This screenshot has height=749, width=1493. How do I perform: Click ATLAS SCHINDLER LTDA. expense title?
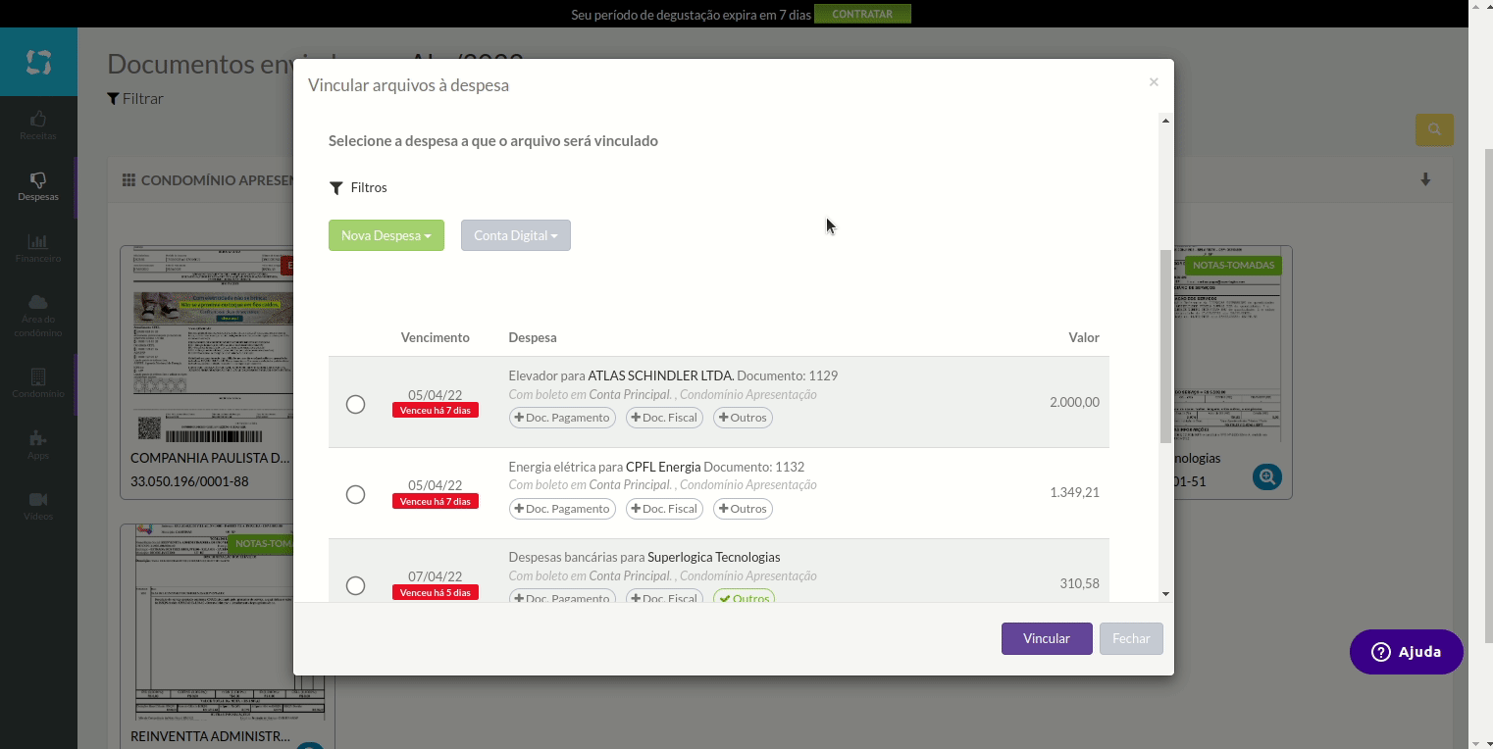pos(660,375)
